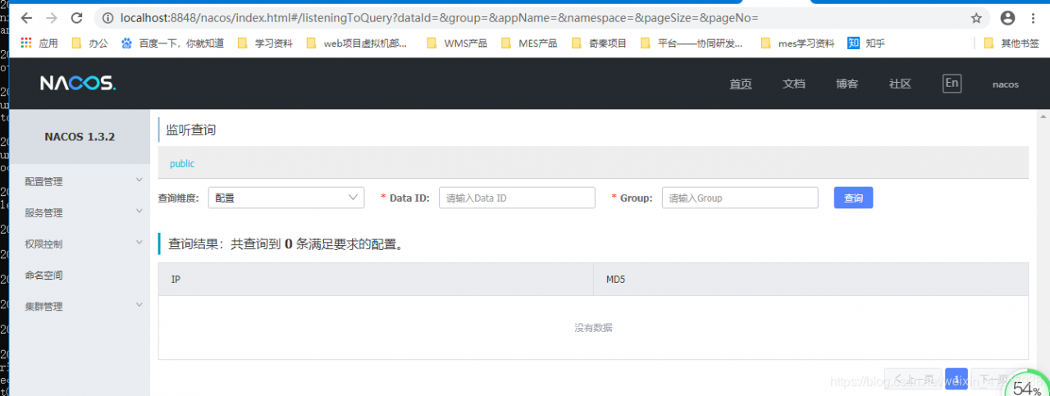Open 百度一下,你就知道 bookmark
1050x396 pixels.
(172, 43)
